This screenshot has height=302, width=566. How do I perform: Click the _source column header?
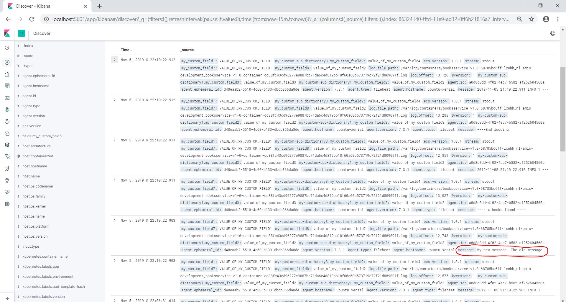click(x=187, y=50)
